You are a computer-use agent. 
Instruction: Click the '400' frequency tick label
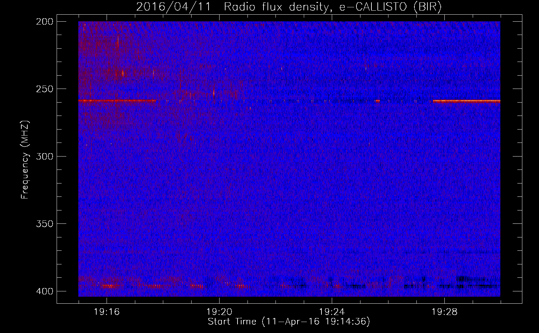[44, 291]
